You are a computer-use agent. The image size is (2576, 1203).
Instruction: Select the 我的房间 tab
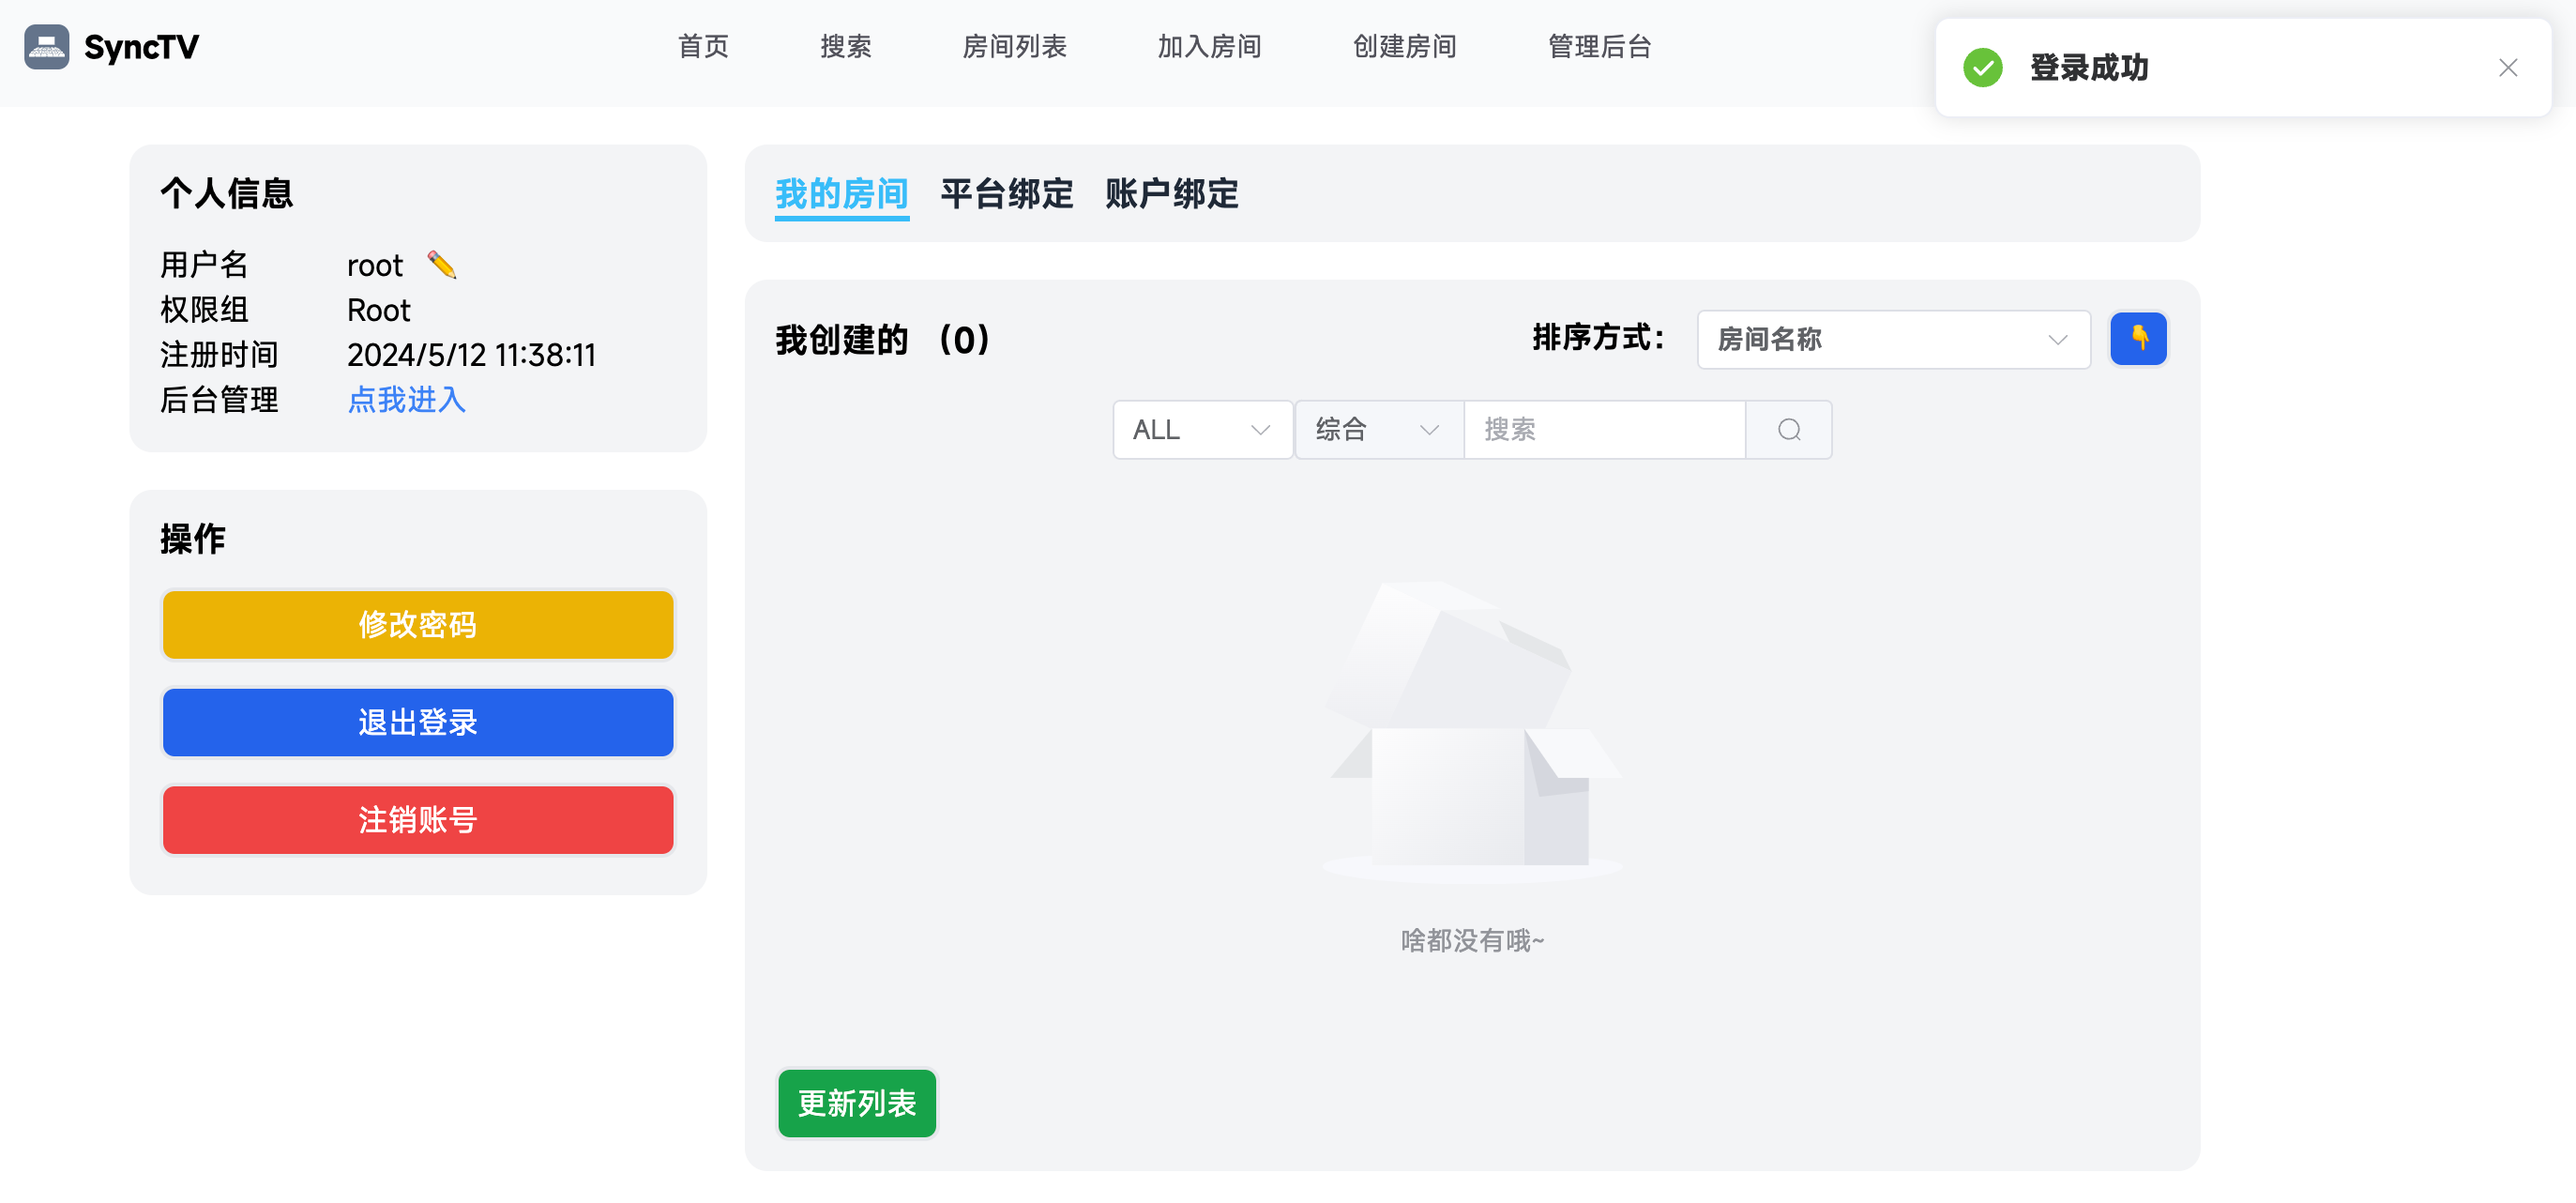point(841,194)
